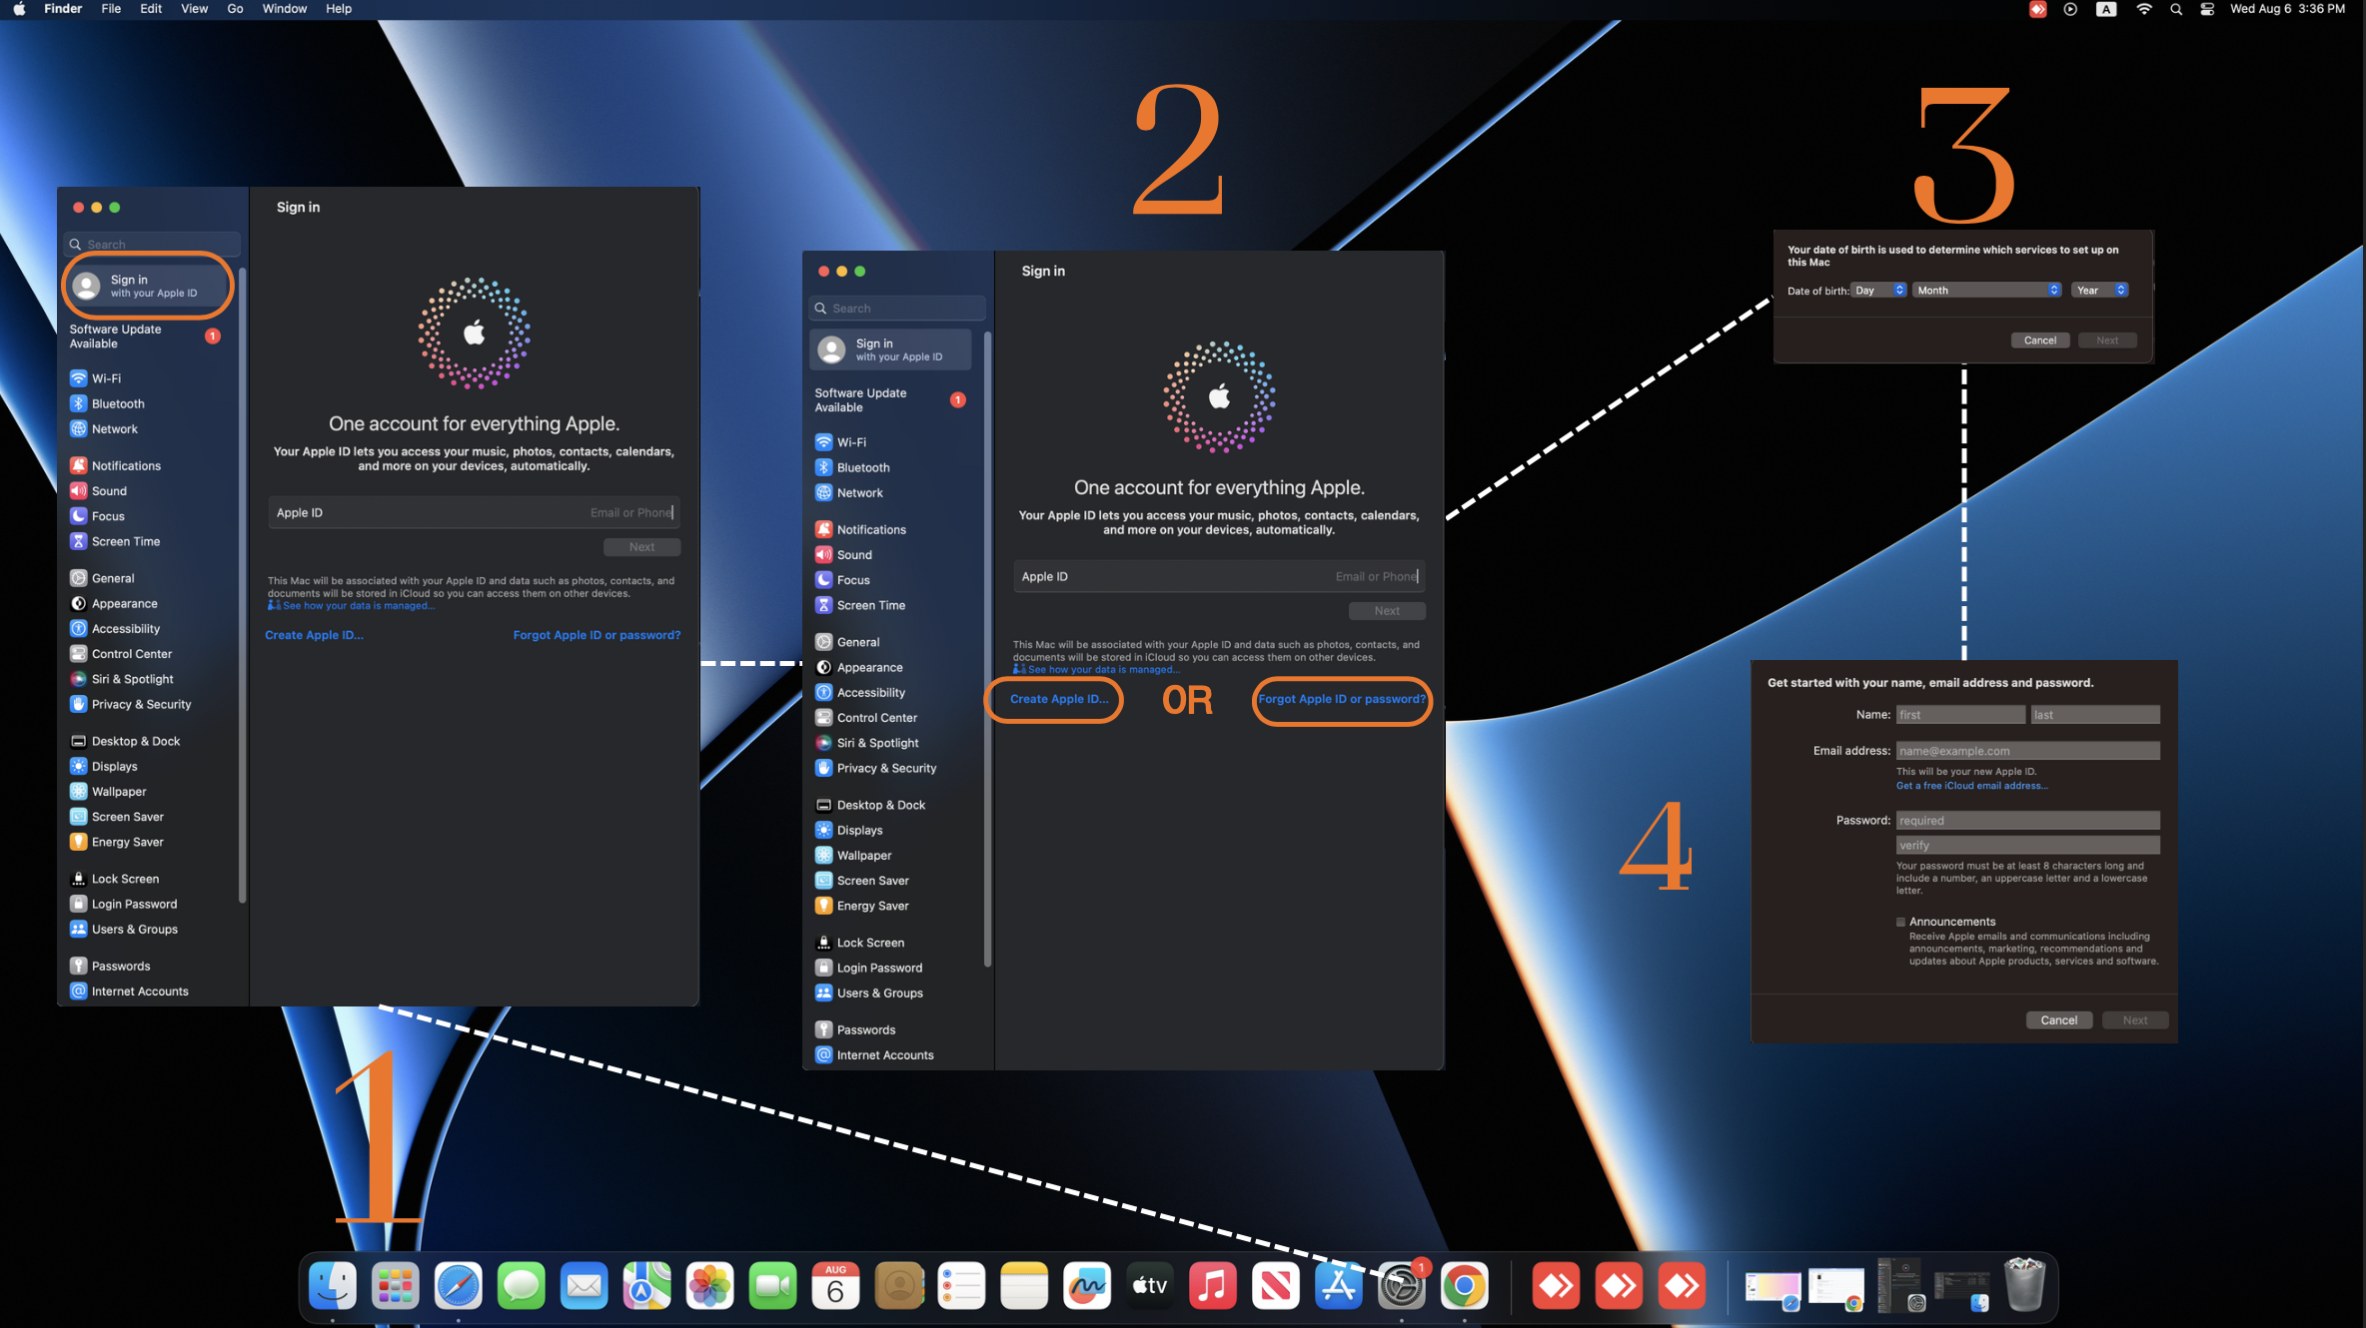The width and height of the screenshot is (2366, 1328).
Task: Tick the Announcements checkbox
Action: point(1901,922)
